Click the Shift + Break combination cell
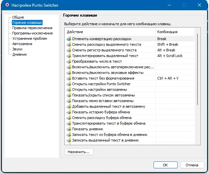Image resolution: width=209 pixels, height=174 pixels. pos(175,44)
